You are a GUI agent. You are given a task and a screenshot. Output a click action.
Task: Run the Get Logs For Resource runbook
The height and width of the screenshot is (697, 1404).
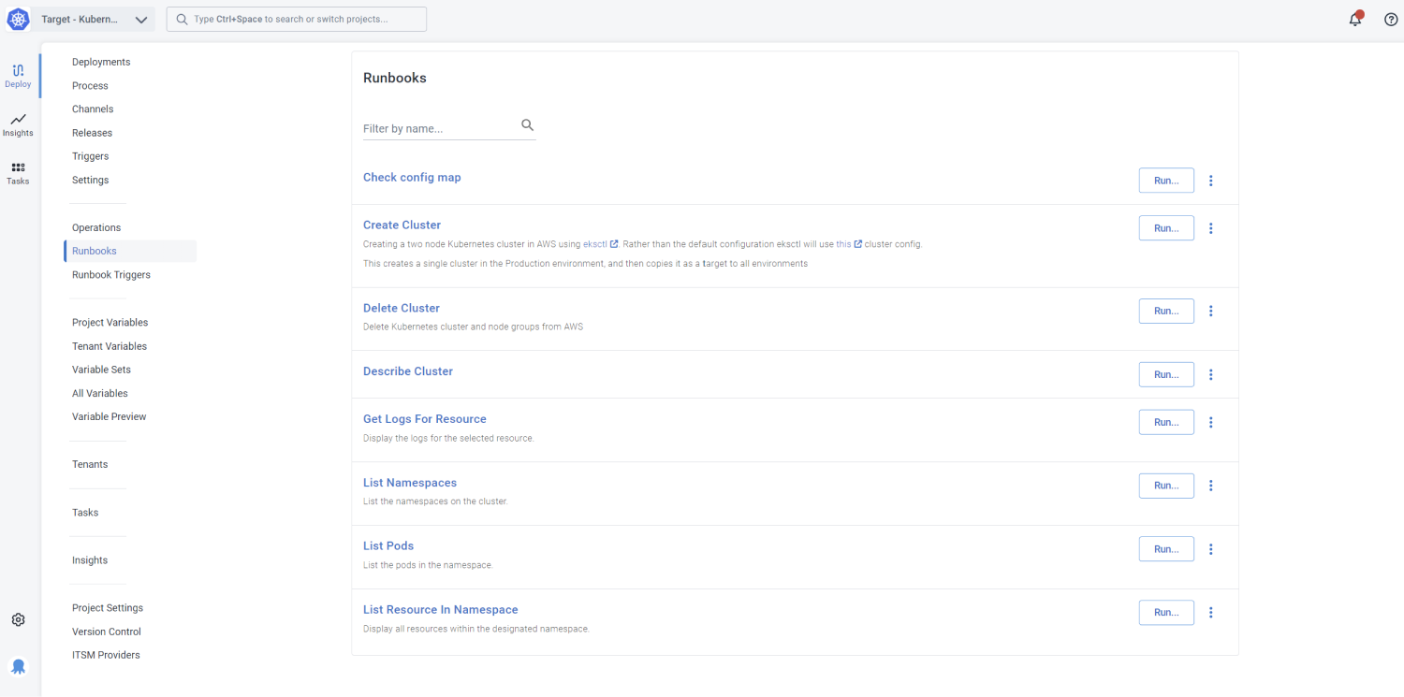coord(1165,423)
